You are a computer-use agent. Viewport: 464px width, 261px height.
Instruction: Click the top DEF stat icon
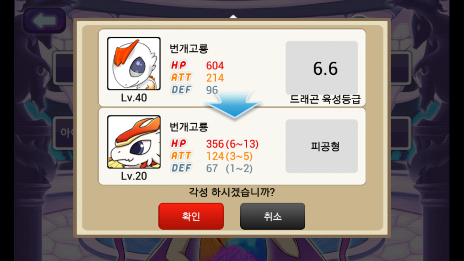pyautogui.click(x=181, y=90)
